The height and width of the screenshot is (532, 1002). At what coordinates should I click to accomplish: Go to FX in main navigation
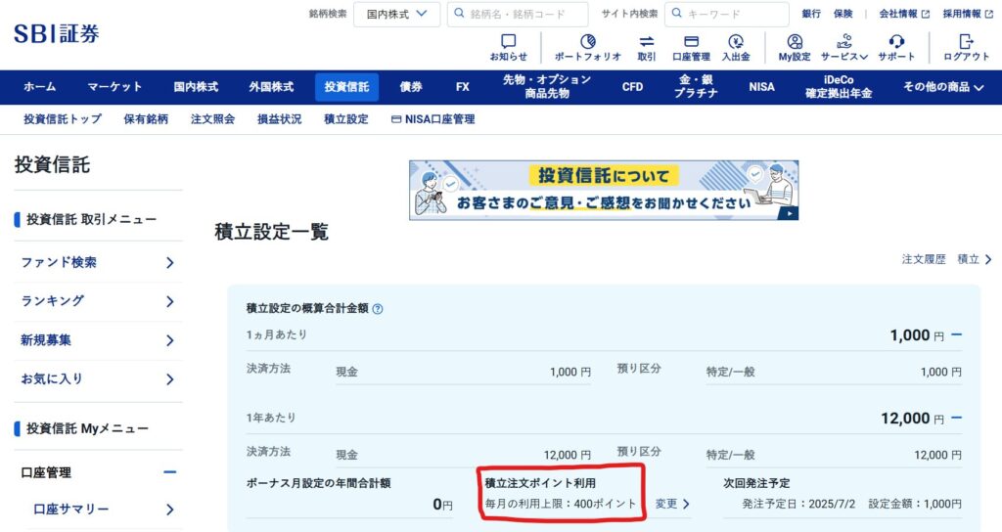[463, 87]
